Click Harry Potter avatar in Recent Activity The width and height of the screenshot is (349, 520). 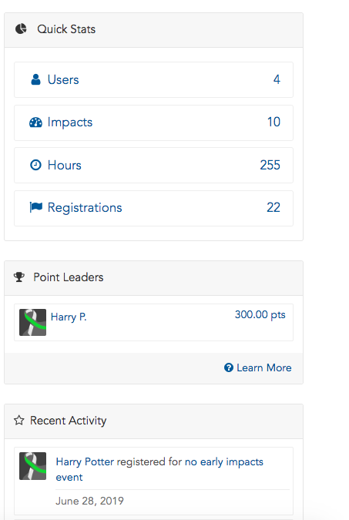32,466
